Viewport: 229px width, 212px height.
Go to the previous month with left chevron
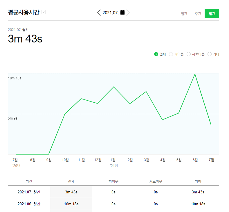point(99,13)
